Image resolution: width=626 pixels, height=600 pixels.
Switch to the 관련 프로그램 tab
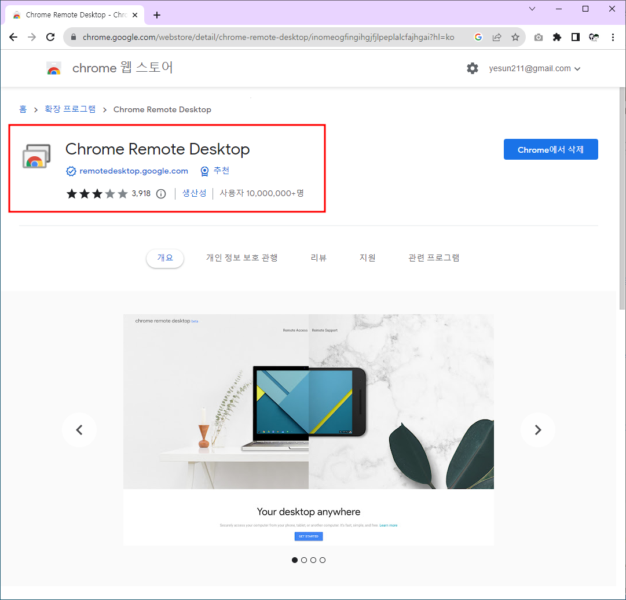pyautogui.click(x=434, y=258)
